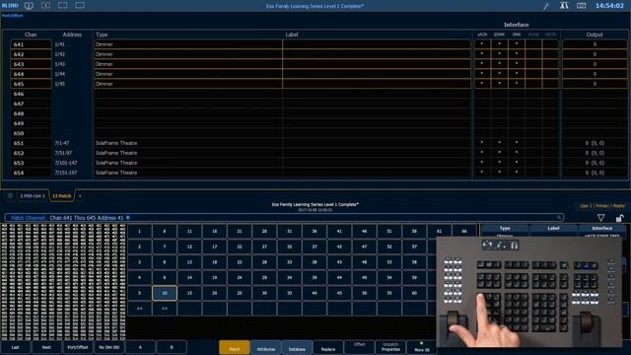The image size is (631, 355).
Task: Toggle EDMX dot for channel 642
Action: pos(499,53)
